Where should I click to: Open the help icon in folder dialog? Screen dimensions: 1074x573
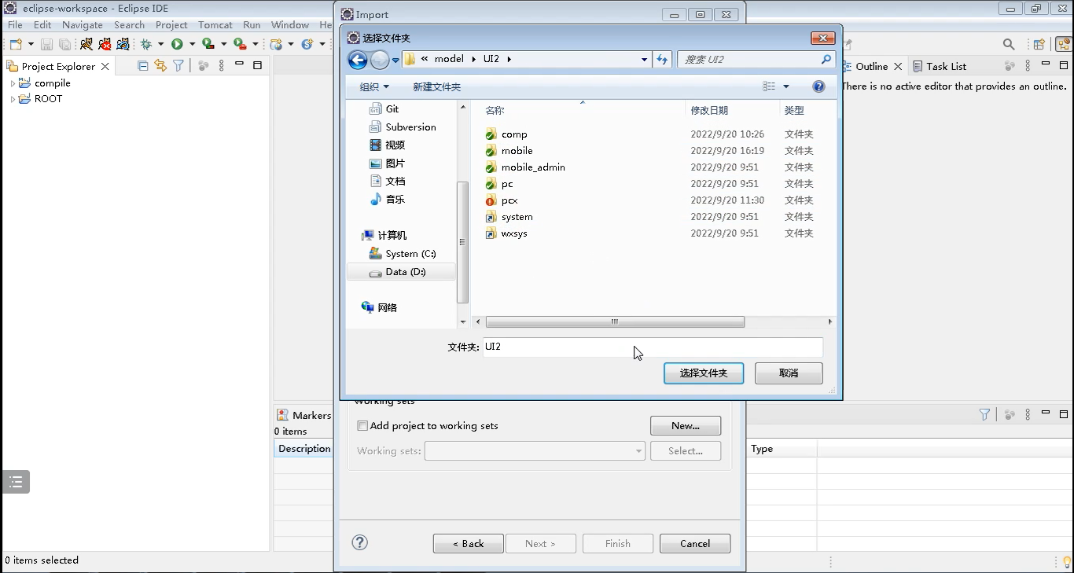[818, 86]
